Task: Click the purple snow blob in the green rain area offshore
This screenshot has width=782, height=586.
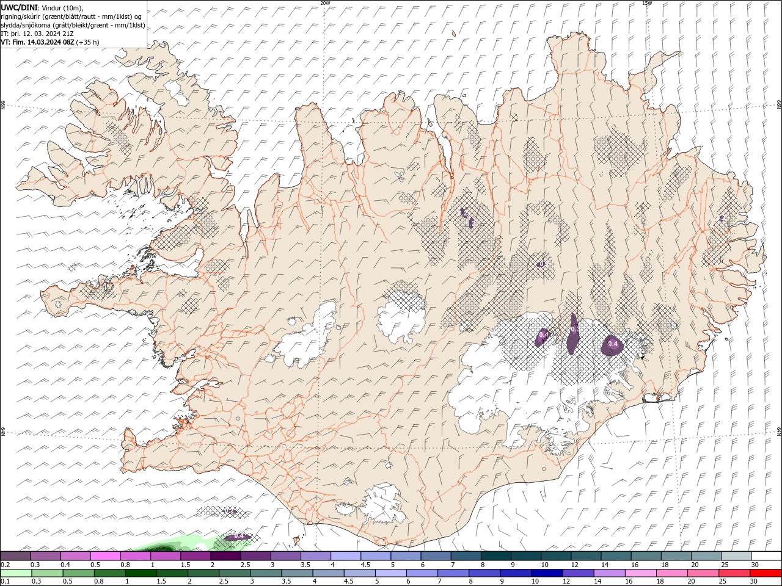Action: (238, 537)
